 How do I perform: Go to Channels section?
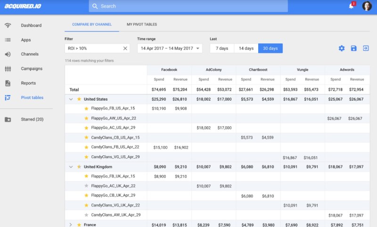coord(30,54)
